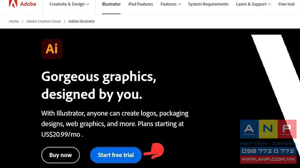Click the red pointing hand icon

tap(154, 151)
